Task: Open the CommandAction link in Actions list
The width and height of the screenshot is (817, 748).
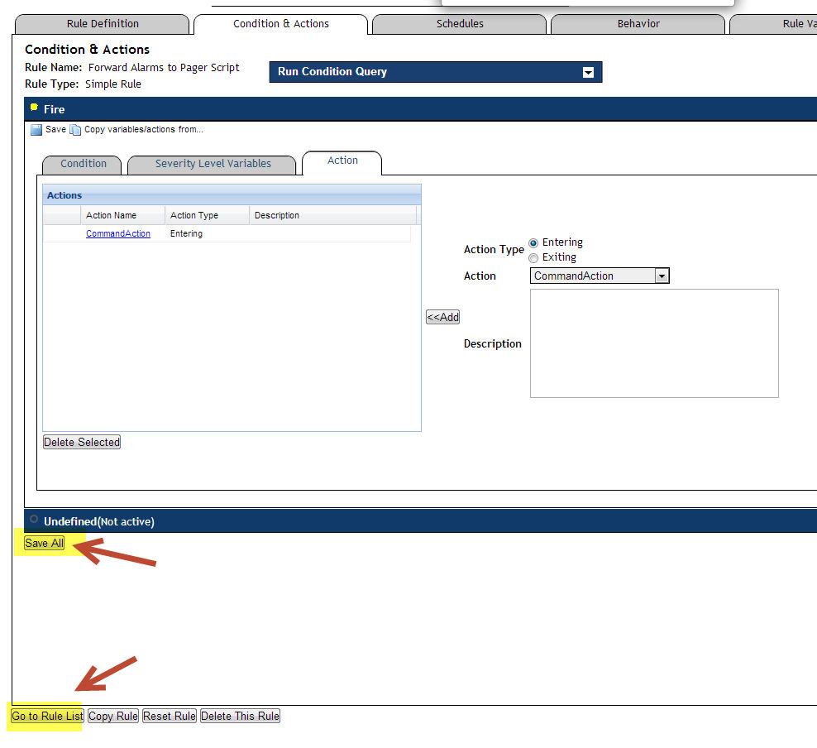Action: pos(118,234)
